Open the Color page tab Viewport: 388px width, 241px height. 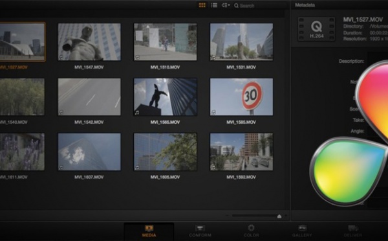[251, 231]
